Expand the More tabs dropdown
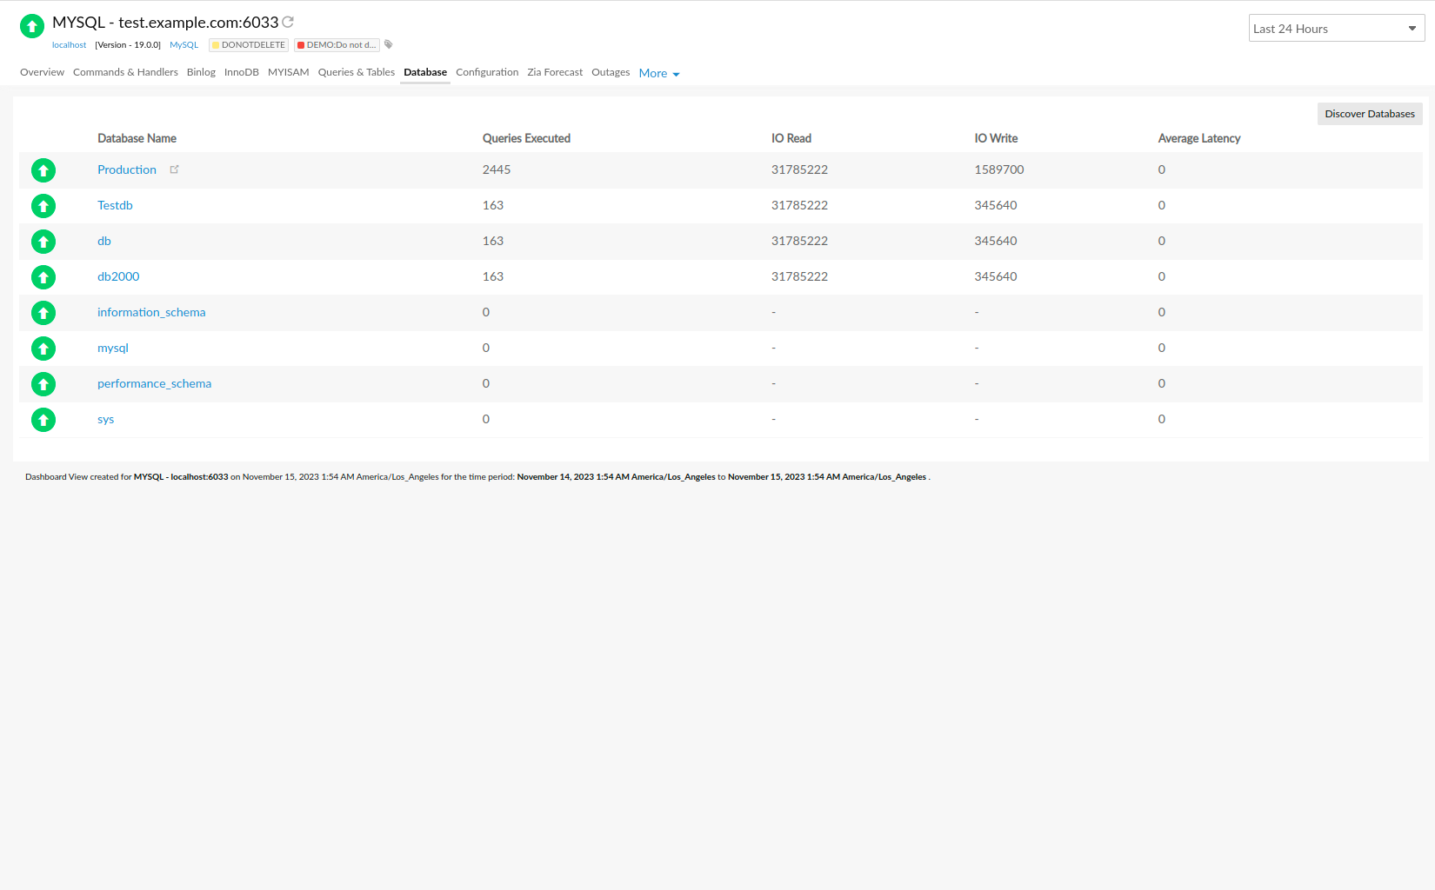The image size is (1435, 890). coord(659,73)
